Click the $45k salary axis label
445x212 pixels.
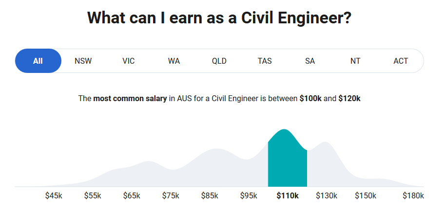click(54, 195)
